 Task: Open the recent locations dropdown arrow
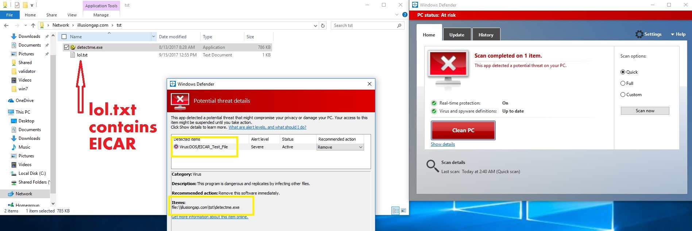(x=26, y=26)
